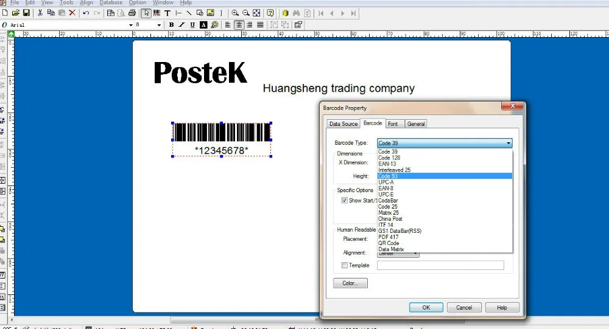609x329 pixels.
Task: Click the Zoom Out magnifier icon
Action: [x=246, y=13]
